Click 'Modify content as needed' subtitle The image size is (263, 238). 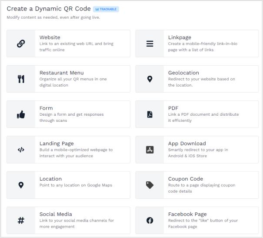coord(53,17)
